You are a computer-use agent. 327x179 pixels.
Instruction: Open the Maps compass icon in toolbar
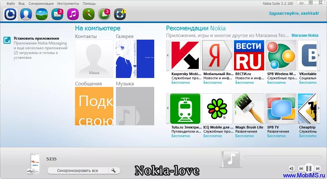(89, 14)
